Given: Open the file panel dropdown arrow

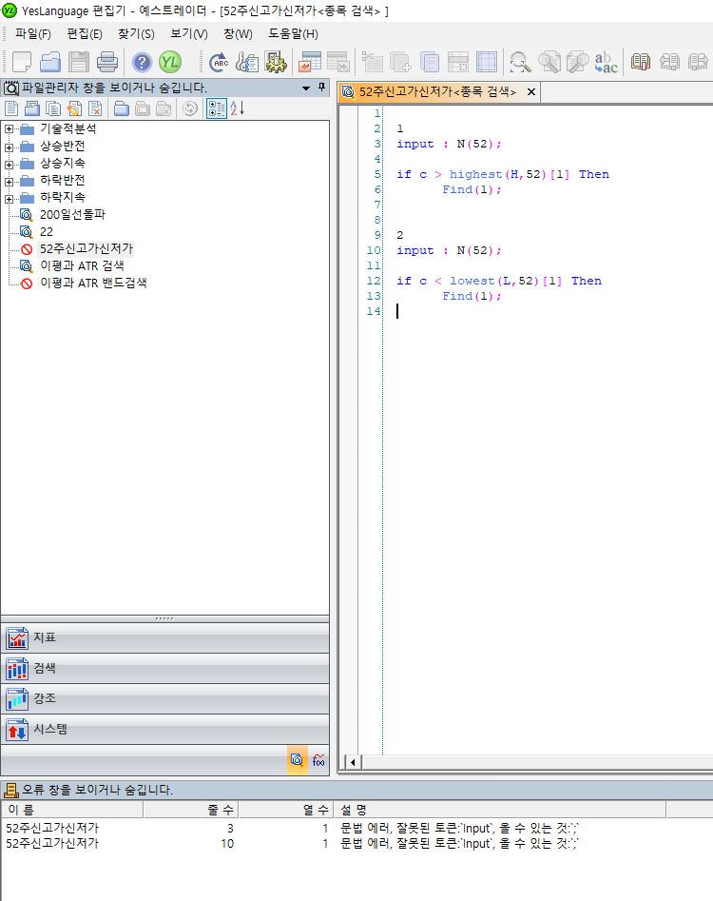Looking at the screenshot, I should coord(306,88).
